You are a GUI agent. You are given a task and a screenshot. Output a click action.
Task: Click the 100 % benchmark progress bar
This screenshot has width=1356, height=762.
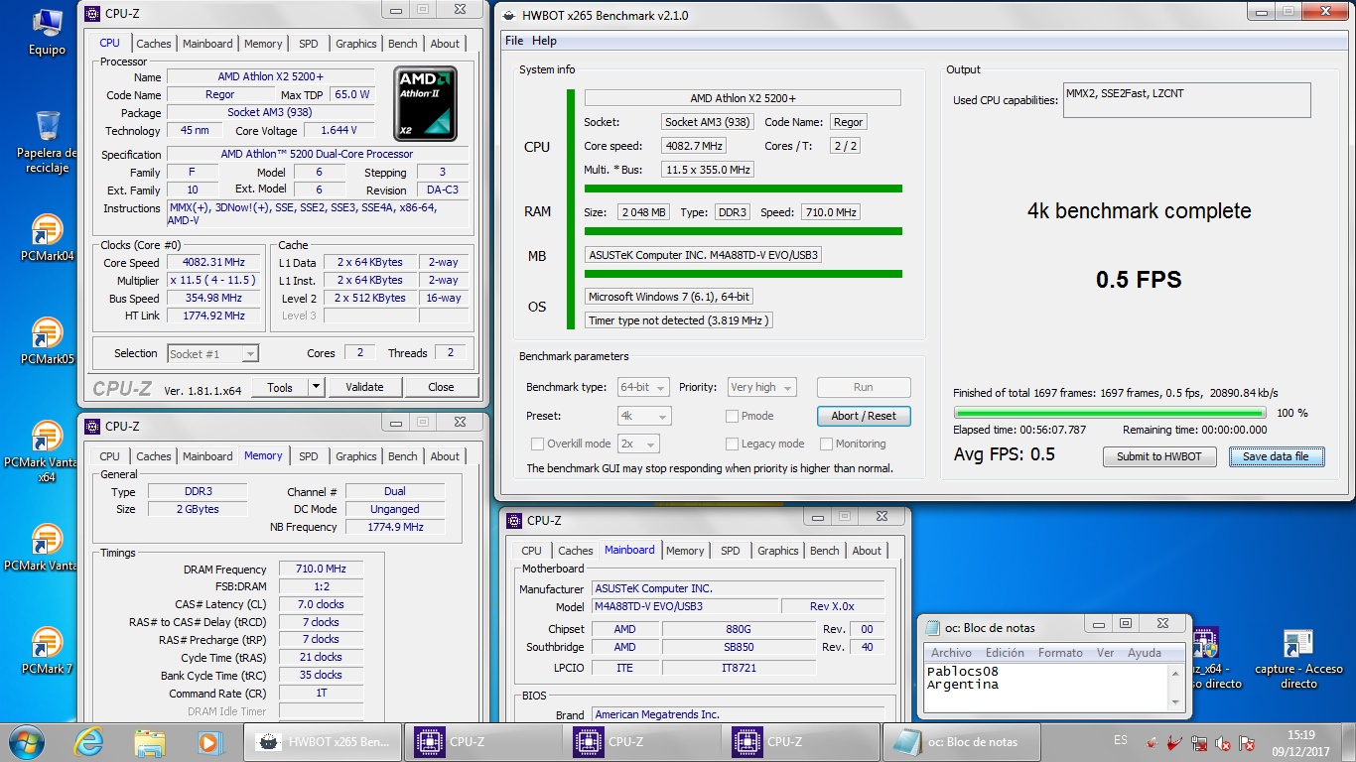pyautogui.click(x=1110, y=412)
